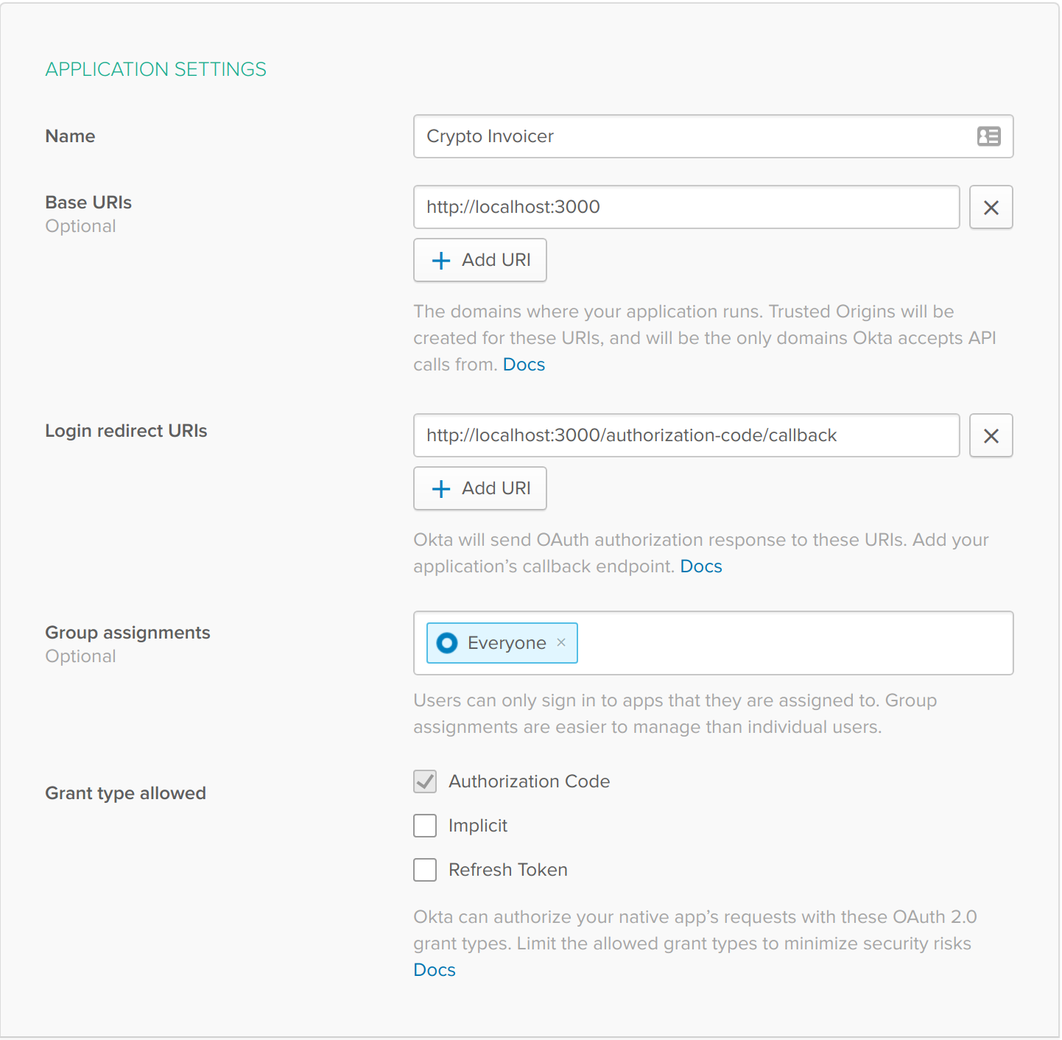Open Docs link about Trusted Origins
Screen dimensions: 1062x1040
[x=524, y=365]
